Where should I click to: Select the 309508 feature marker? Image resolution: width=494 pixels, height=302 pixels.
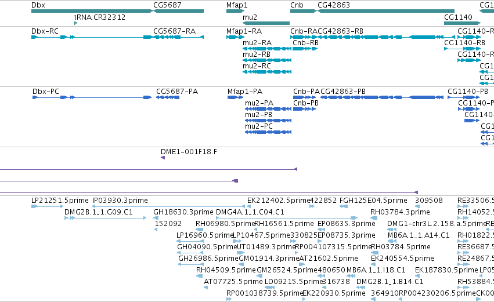click(x=417, y=206)
